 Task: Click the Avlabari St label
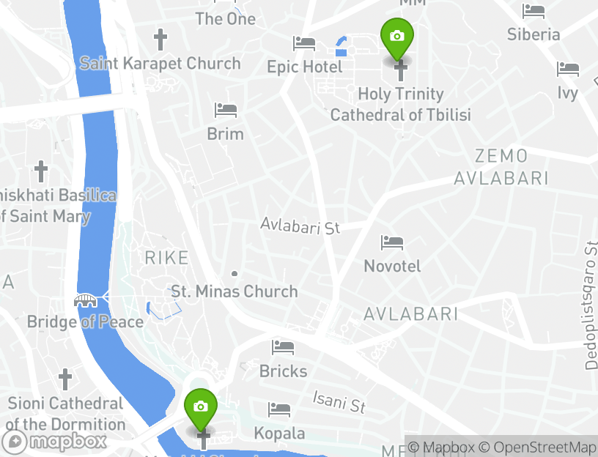pos(300,226)
